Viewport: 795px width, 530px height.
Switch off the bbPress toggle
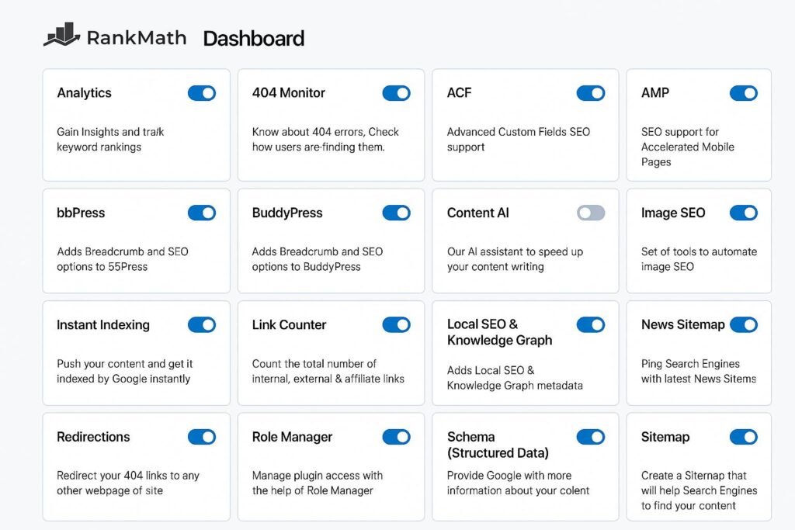pyautogui.click(x=202, y=213)
